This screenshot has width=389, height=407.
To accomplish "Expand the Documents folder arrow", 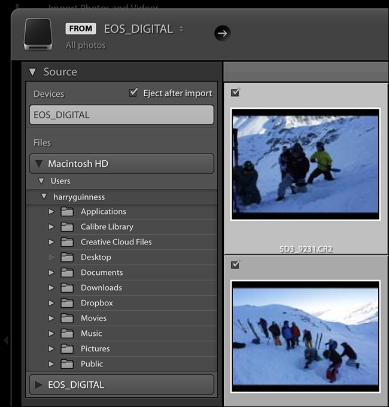I will click(x=51, y=273).
